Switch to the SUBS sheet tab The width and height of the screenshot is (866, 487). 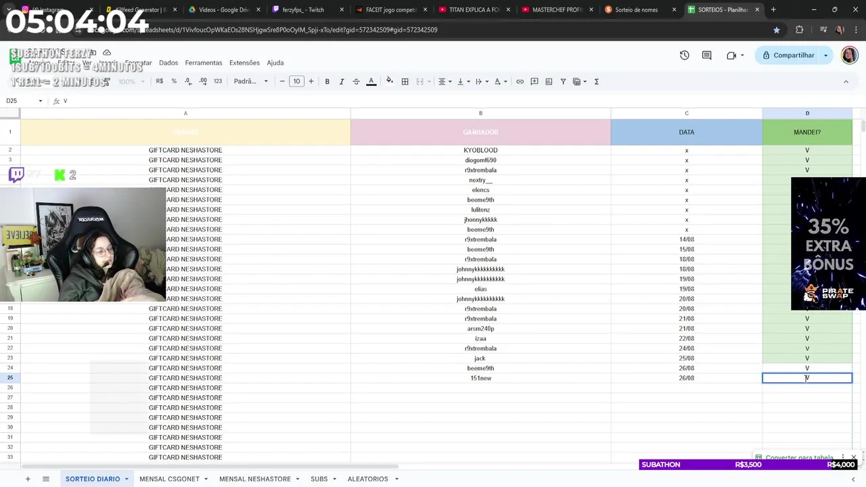click(x=319, y=479)
